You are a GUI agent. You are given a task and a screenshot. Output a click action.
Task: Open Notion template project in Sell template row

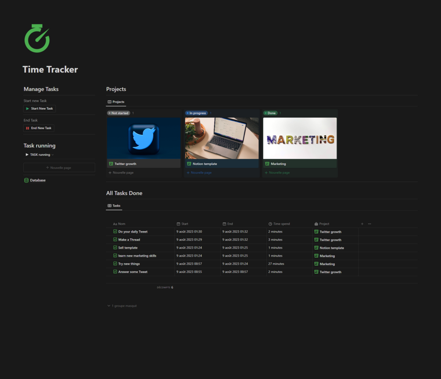pos(332,248)
